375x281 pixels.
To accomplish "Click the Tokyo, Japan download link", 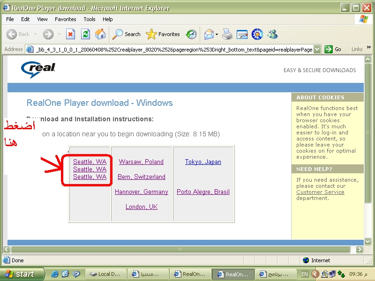I will [x=203, y=162].
